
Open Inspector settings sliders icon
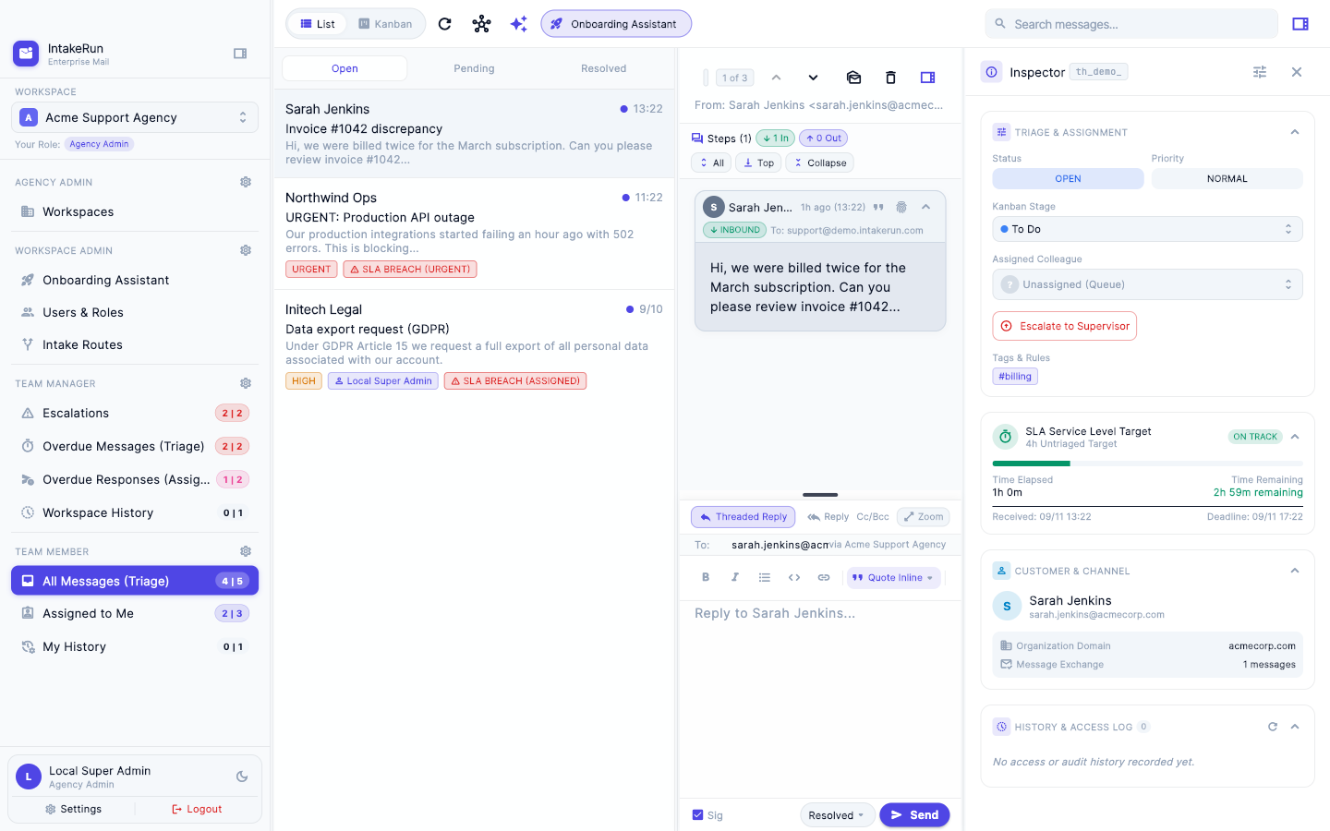pos(1260,72)
